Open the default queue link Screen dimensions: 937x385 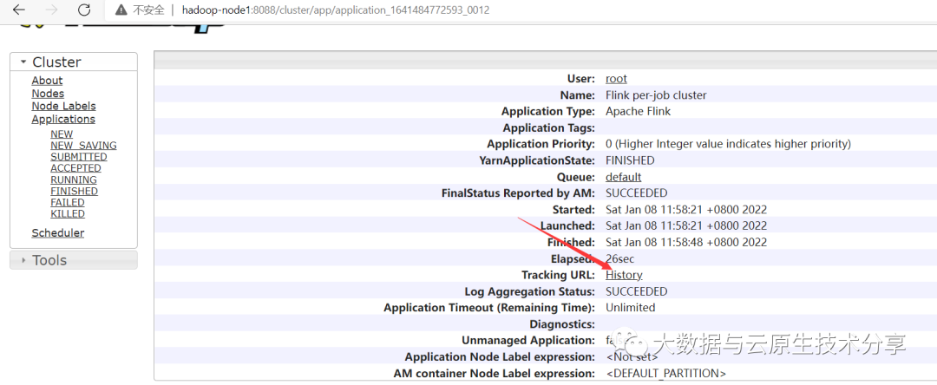[623, 177]
